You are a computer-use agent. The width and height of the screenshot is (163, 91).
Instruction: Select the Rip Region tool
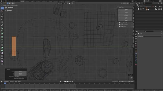(x=2, y=64)
